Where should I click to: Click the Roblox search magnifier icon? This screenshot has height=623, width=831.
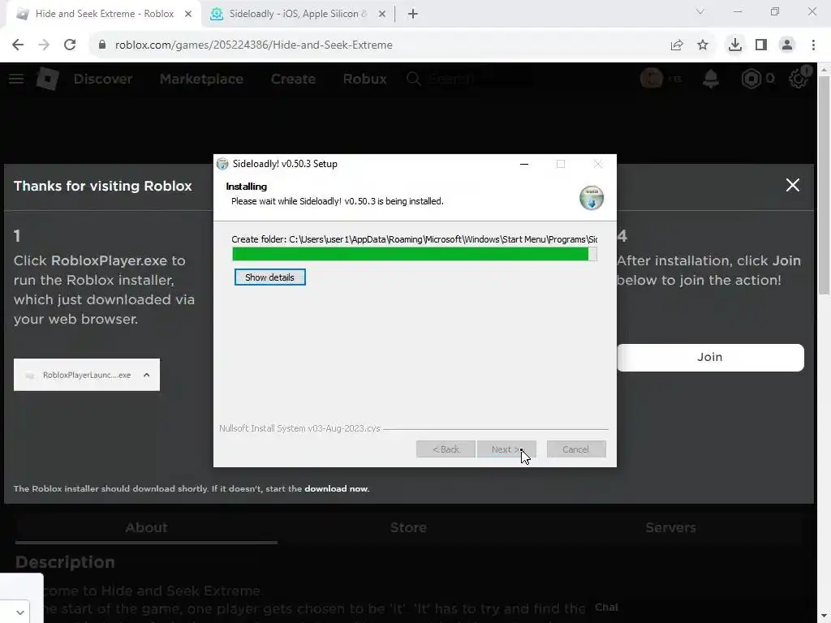click(414, 79)
